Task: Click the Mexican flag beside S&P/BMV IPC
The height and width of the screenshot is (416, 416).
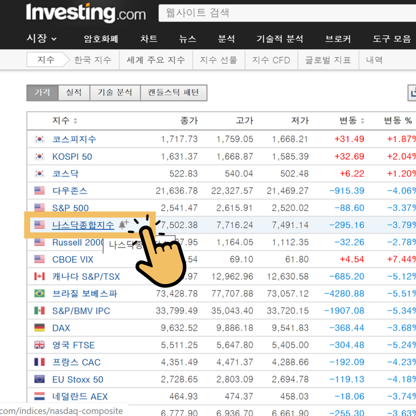Action: click(40, 310)
